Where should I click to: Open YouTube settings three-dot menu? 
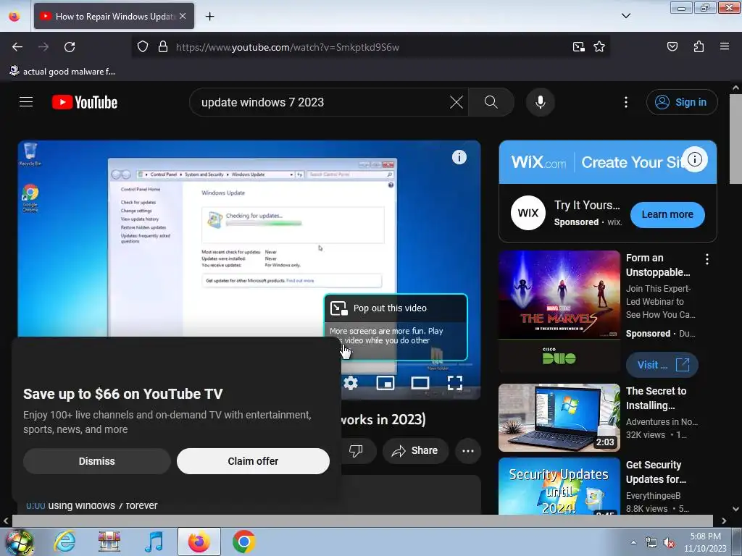click(x=625, y=102)
